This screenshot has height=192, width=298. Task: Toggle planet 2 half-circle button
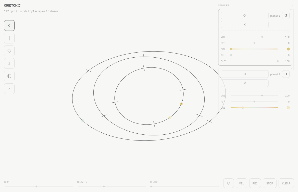[286, 74]
